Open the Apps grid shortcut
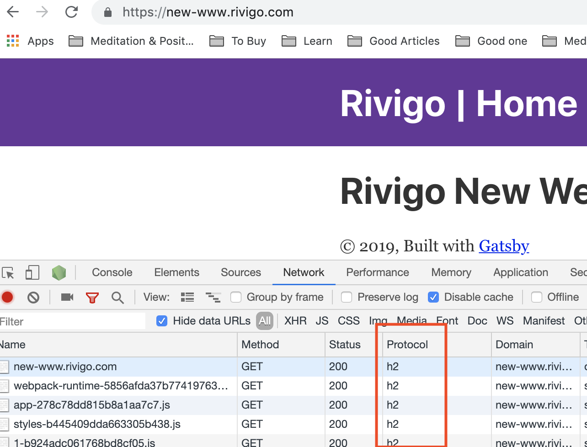The image size is (587, 447). (x=30, y=41)
